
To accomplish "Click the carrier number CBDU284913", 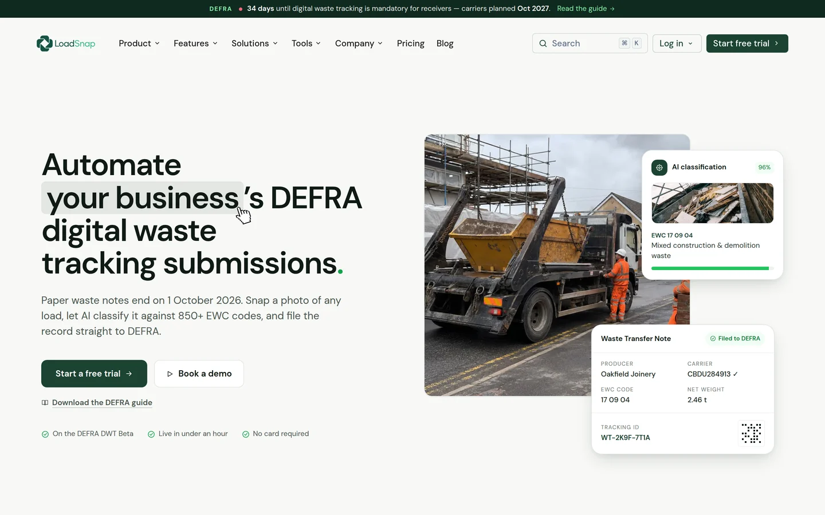I will [712, 374].
